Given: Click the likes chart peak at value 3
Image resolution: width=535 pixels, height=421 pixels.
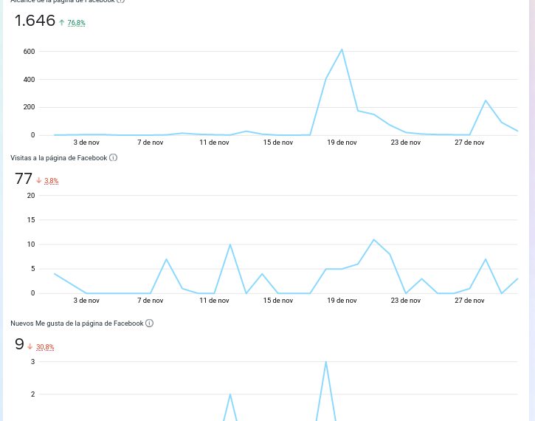Looking at the screenshot, I should click(x=326, y=362).
